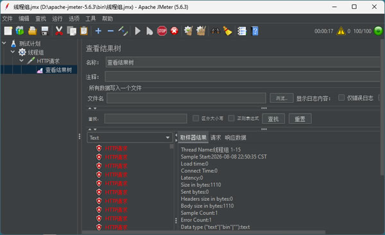Collapse the 线程组 tree node
385x235 pixels.
point(13,52)
